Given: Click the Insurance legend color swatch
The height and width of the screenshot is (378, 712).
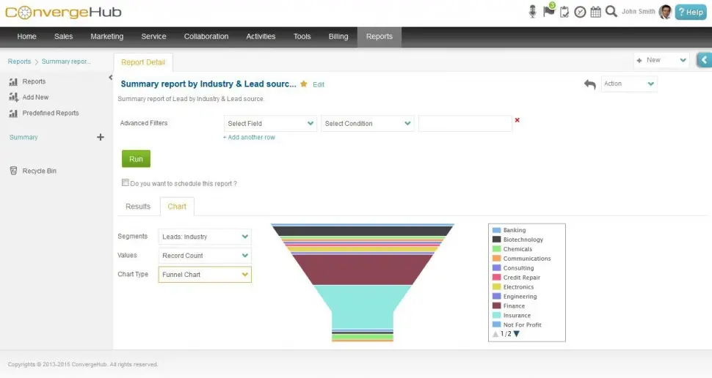Looking at the screenshot, I should point(496,316).
